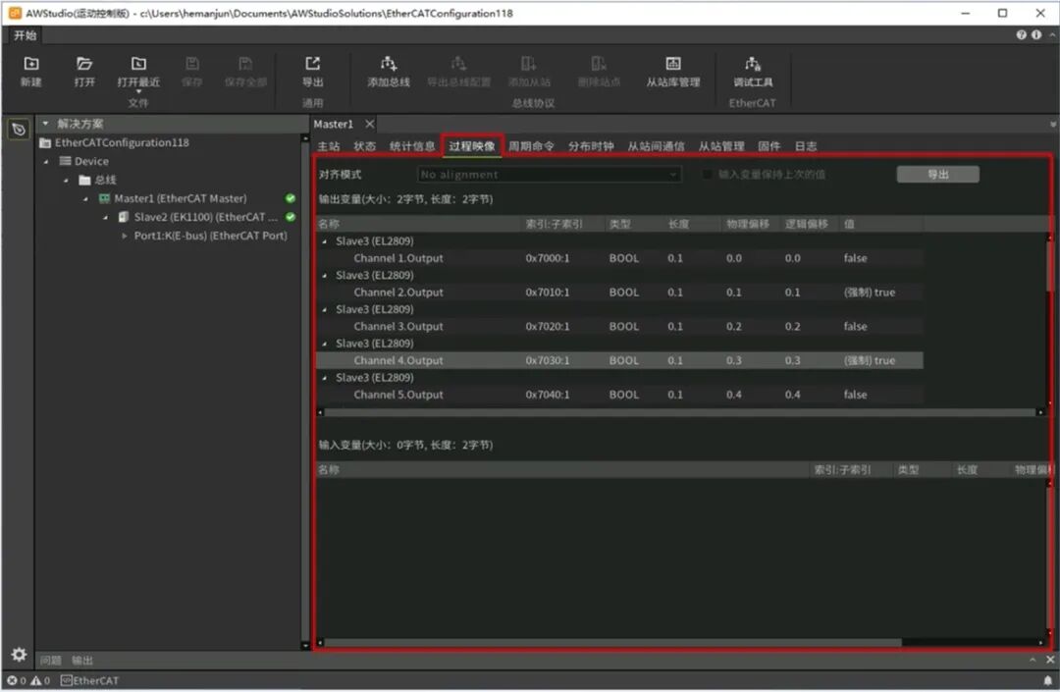The width and height of the screenshot is (1060, 692).
Task: Switch to the 分布时钟 tab
Action: pos(591,146)
